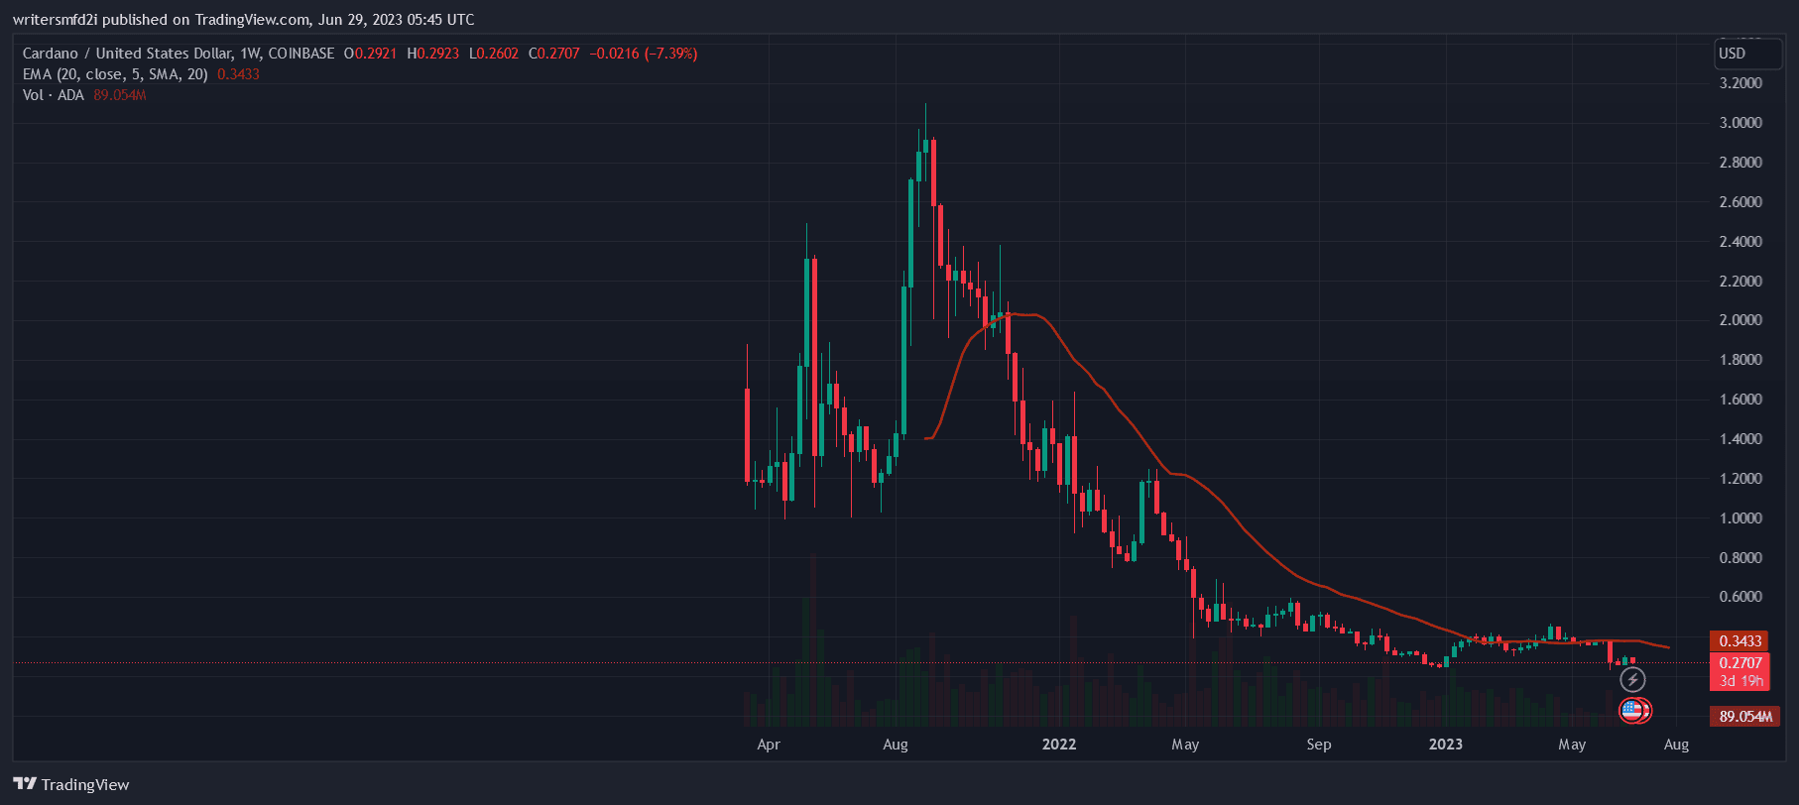Click the 2023 label on time axis
This screenshot has height=805, width=1799.
pyautogui.click(x=1445, y=745)
